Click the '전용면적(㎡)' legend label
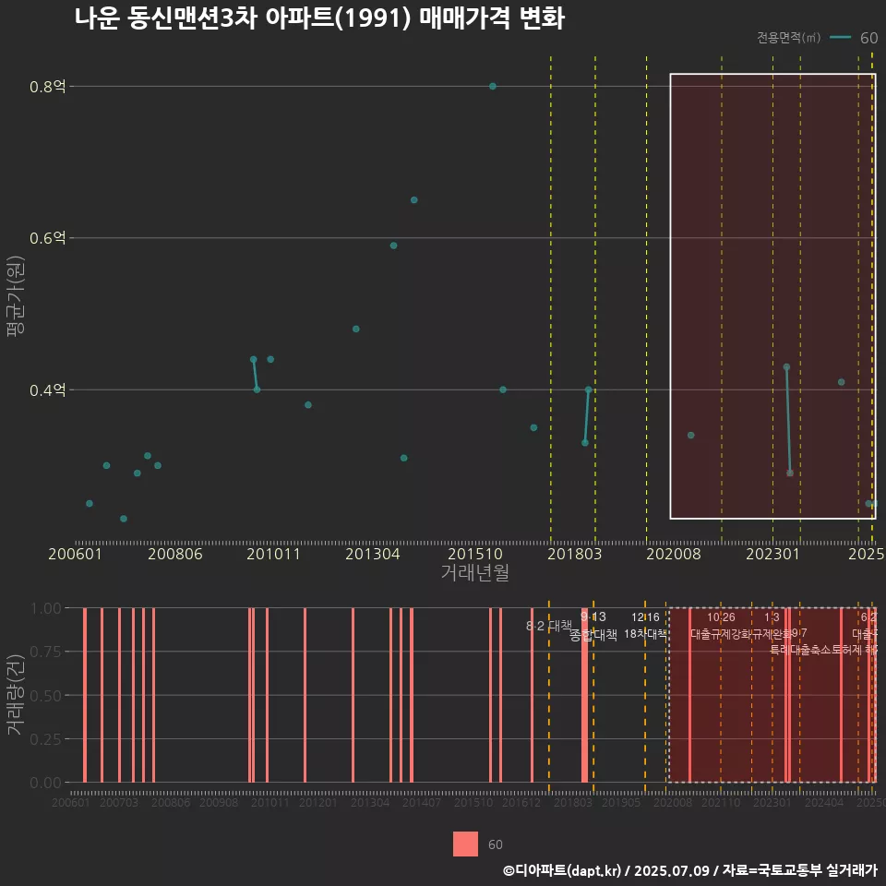The width and height of the screenshot is (886, 886). point(788,37)
